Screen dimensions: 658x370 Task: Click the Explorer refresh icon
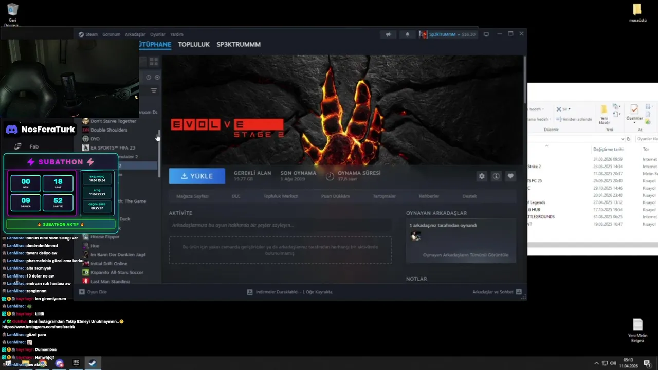[x=629, y=139]
